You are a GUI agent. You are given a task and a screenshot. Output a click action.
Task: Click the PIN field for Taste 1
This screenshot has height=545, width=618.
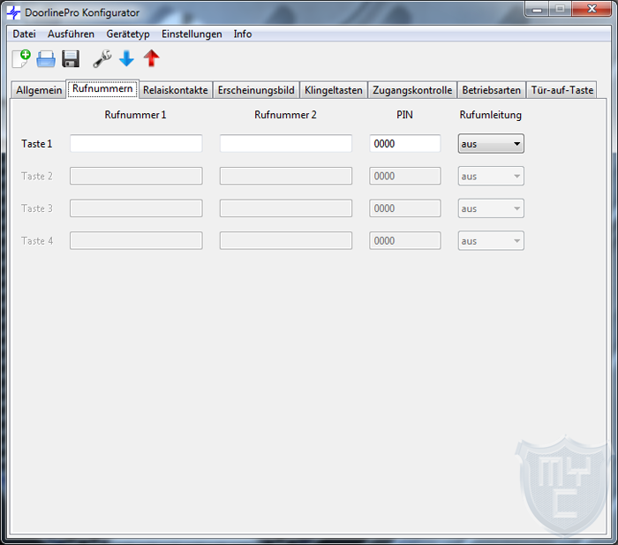pos(404,144)
